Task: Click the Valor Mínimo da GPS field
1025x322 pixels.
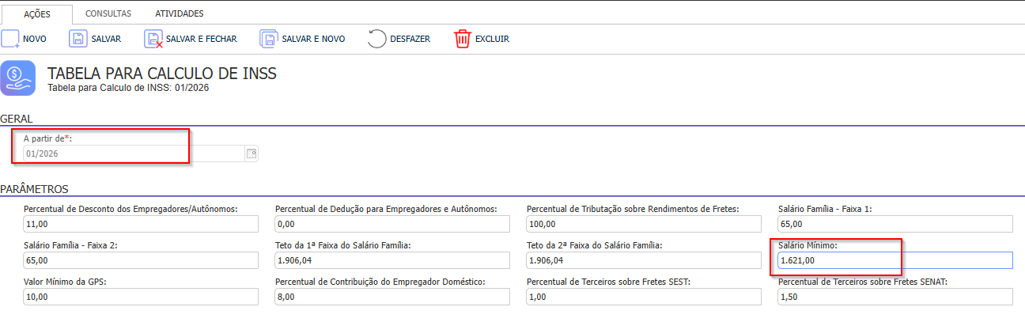Action: [139, 297]
